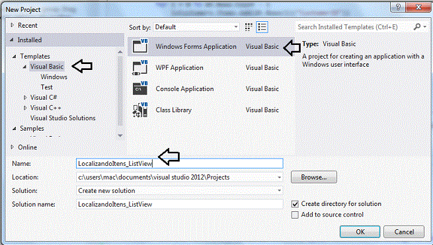
Task: Select the Windows Forms Application template icon
Action: pos(140,46)
